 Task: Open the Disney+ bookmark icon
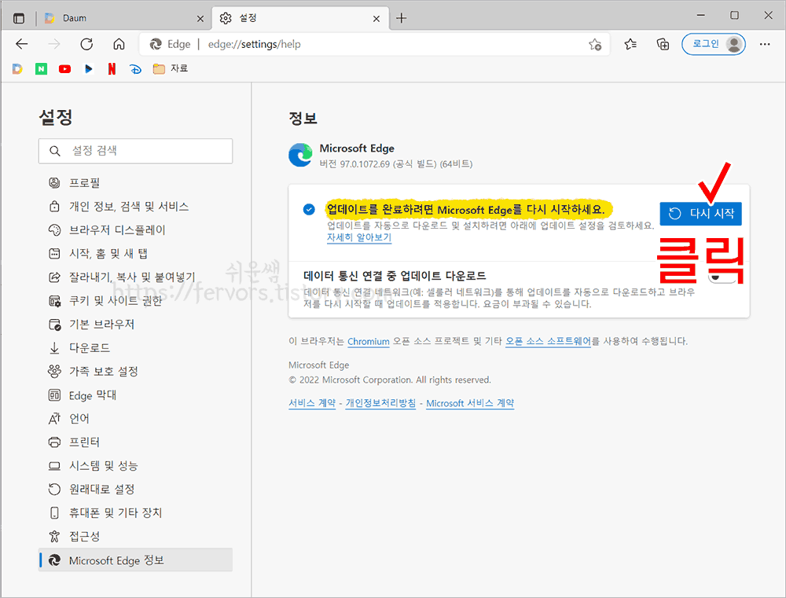point(135,68)
